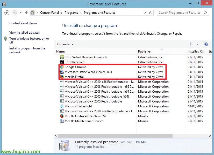The width and height of the screenshot is (214, 155).
Task: Click the Citrix Virtual Delivery Agent icon
Action: click(62, 57)
